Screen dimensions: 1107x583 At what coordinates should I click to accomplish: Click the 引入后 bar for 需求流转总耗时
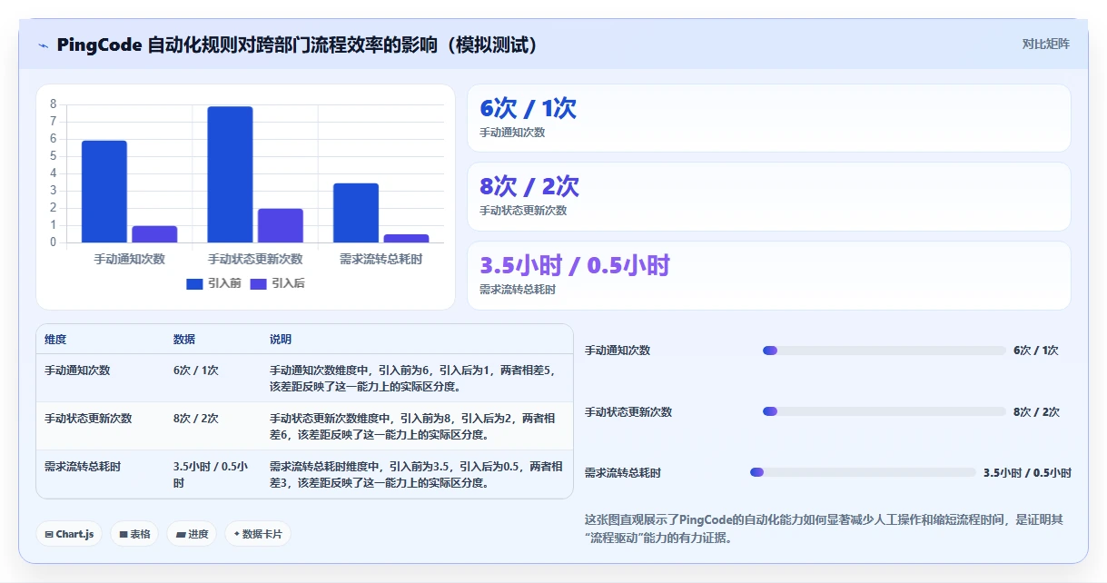coord(406,239)
